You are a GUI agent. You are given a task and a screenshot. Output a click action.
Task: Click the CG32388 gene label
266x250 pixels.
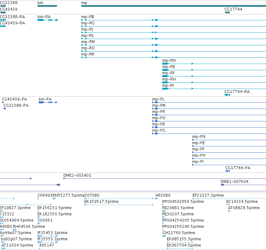[x=9, y=3]
